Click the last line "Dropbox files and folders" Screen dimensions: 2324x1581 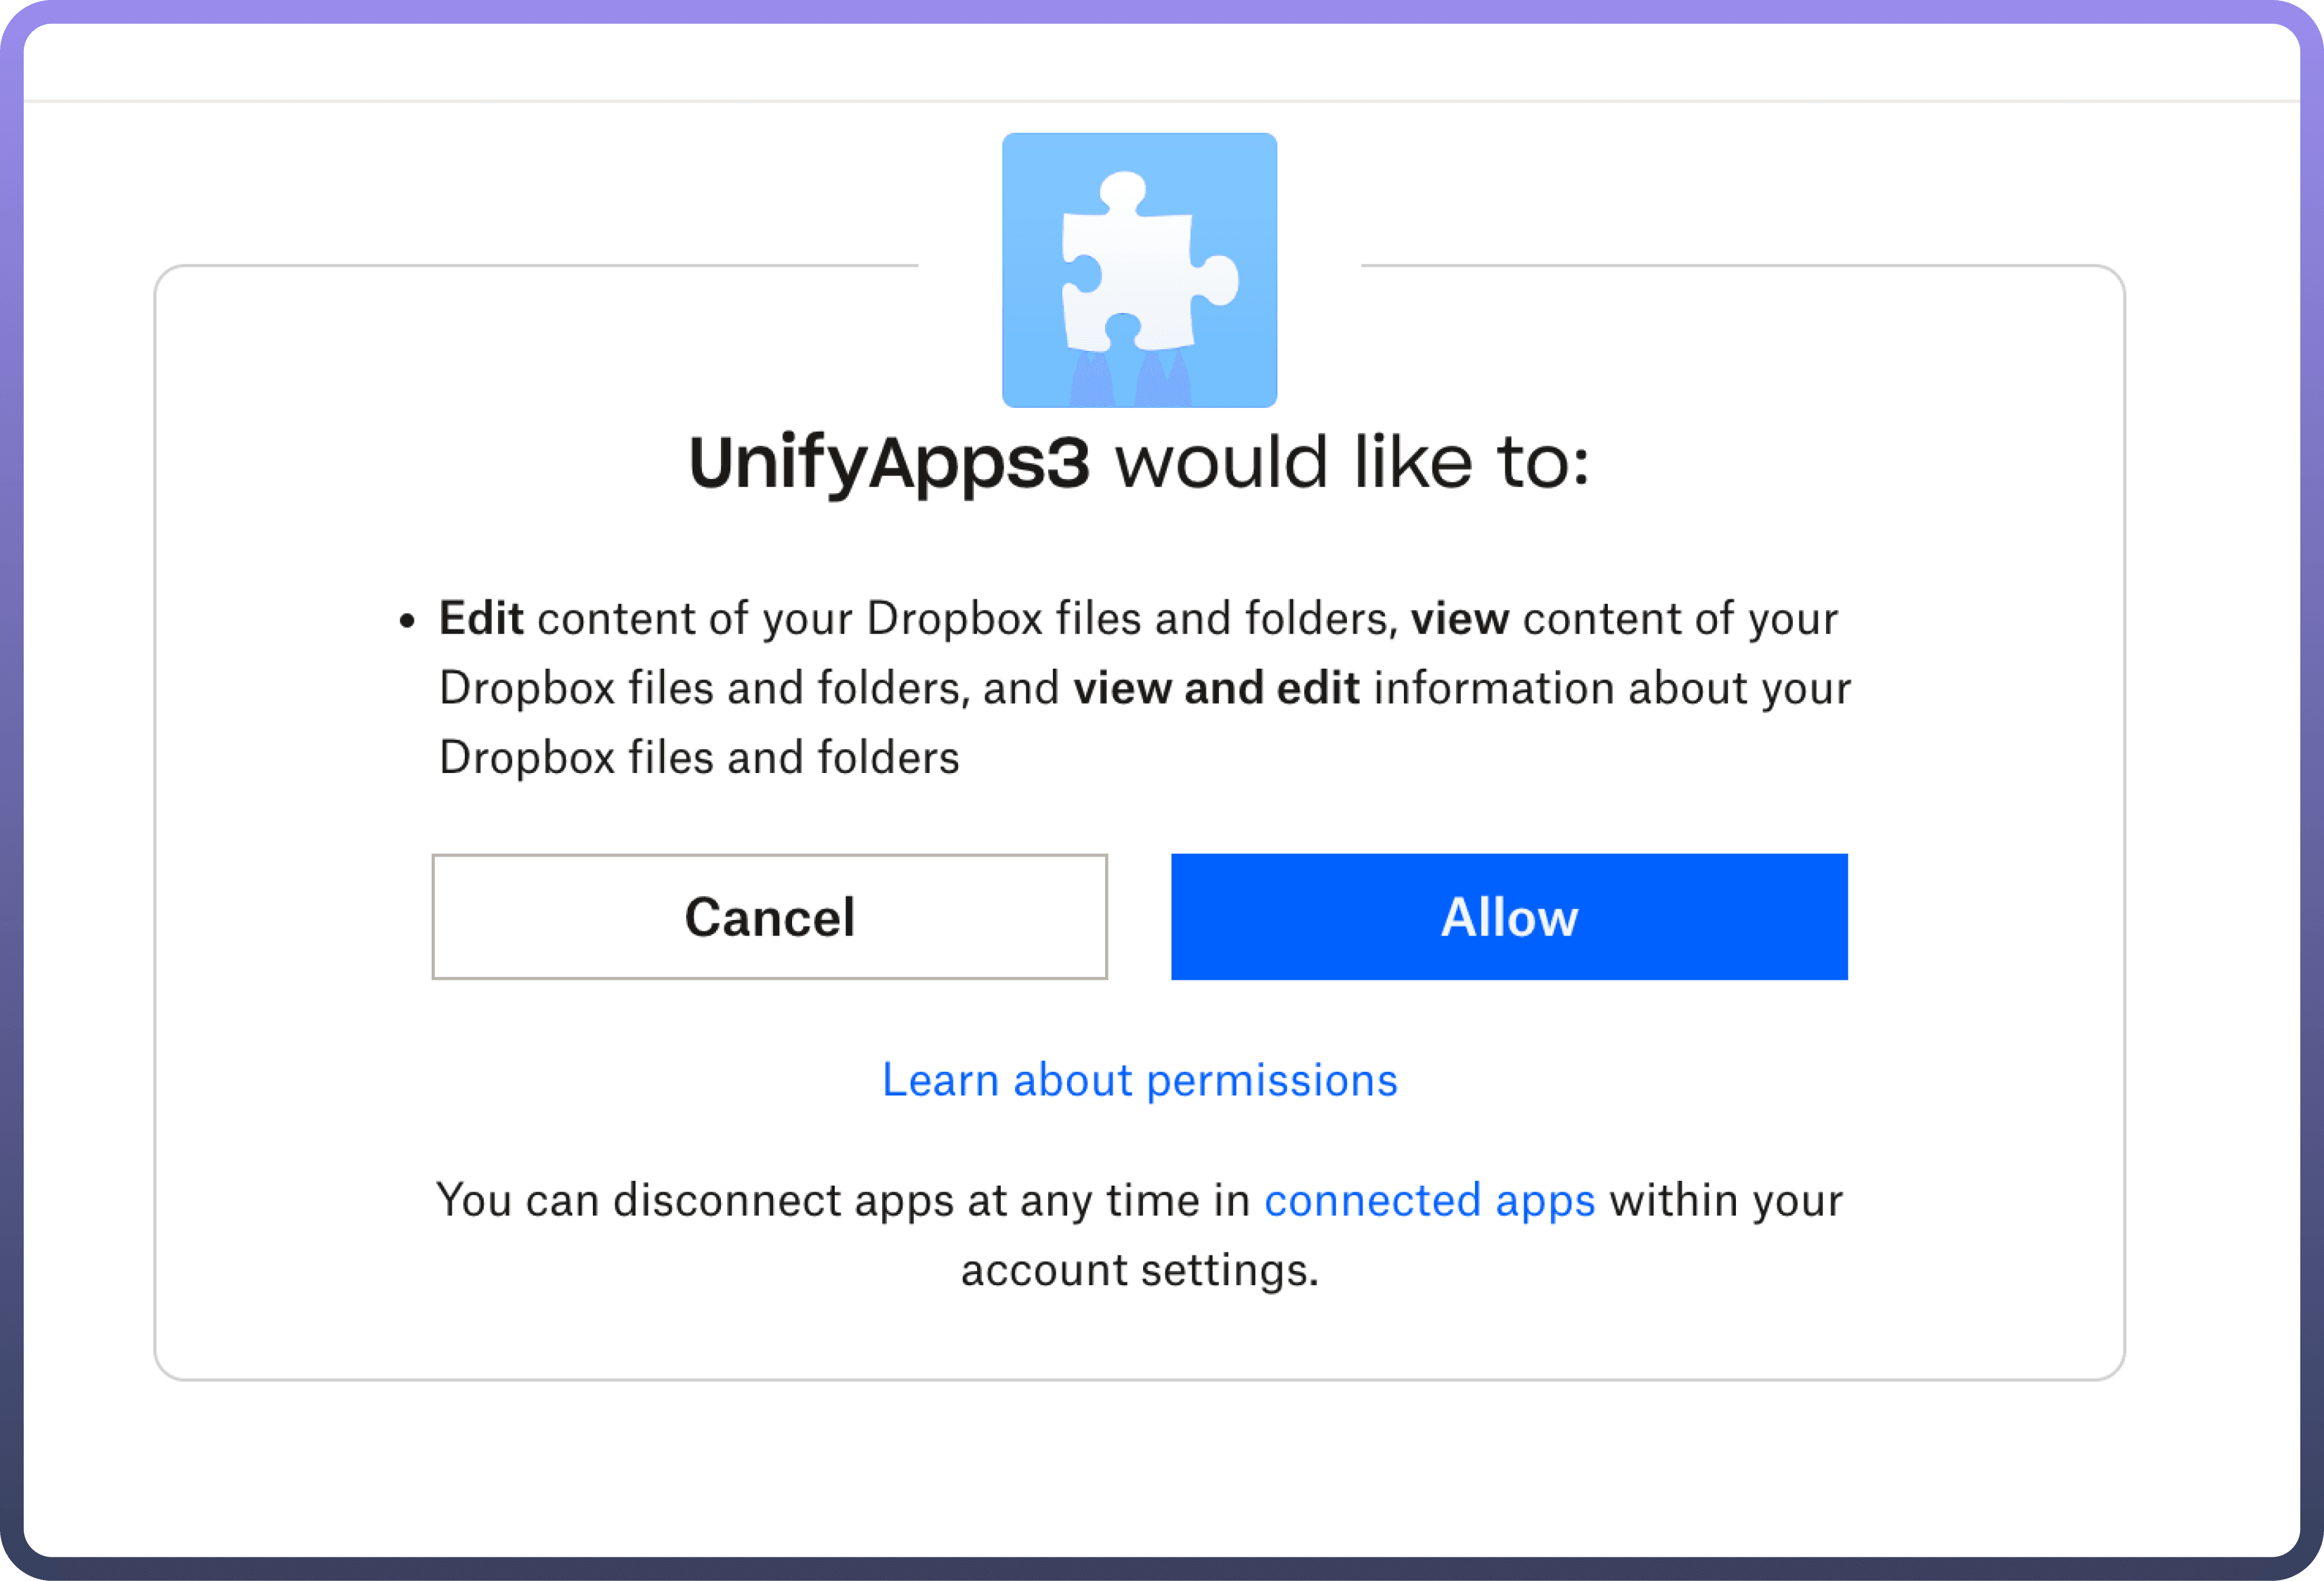(x=699, y=758)
